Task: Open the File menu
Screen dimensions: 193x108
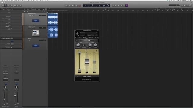Action: (12, 1)
